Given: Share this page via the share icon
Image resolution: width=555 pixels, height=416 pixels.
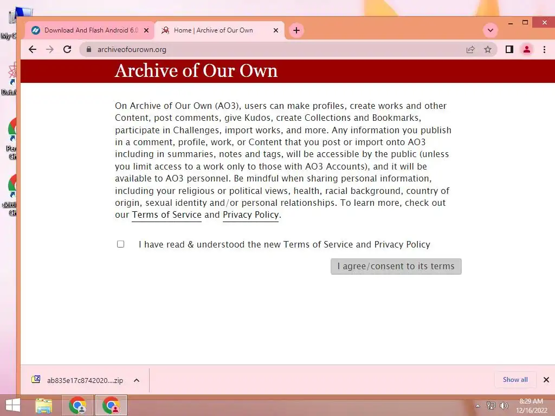Looking at the screenshot, I should click(470, 49).
